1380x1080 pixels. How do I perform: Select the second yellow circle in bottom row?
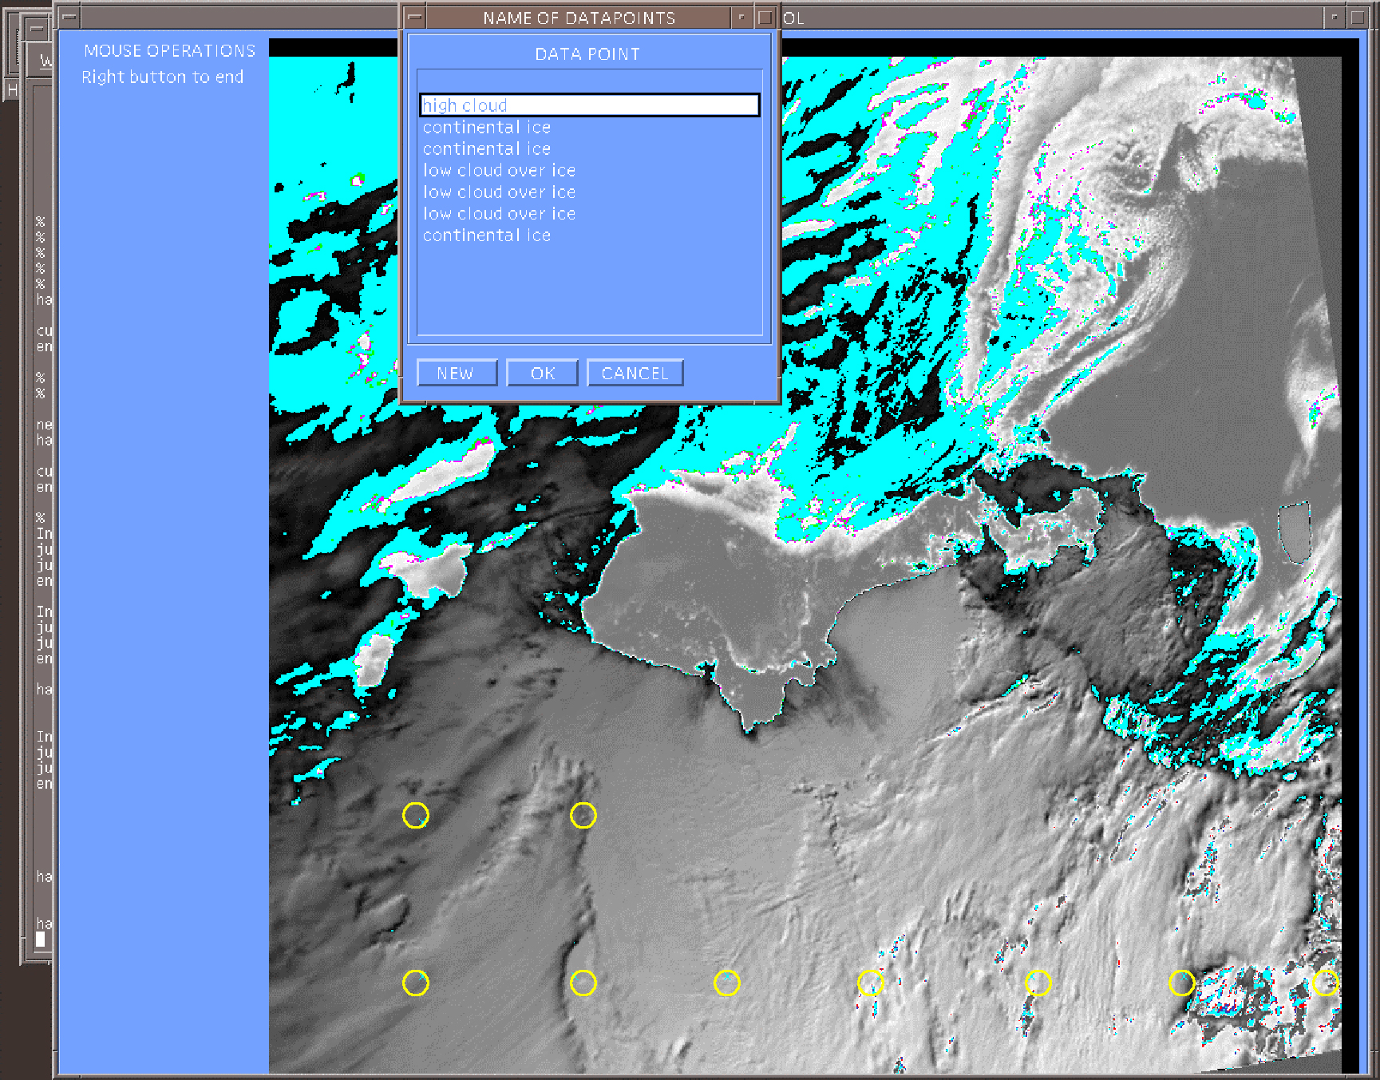(x=583, y=983)
